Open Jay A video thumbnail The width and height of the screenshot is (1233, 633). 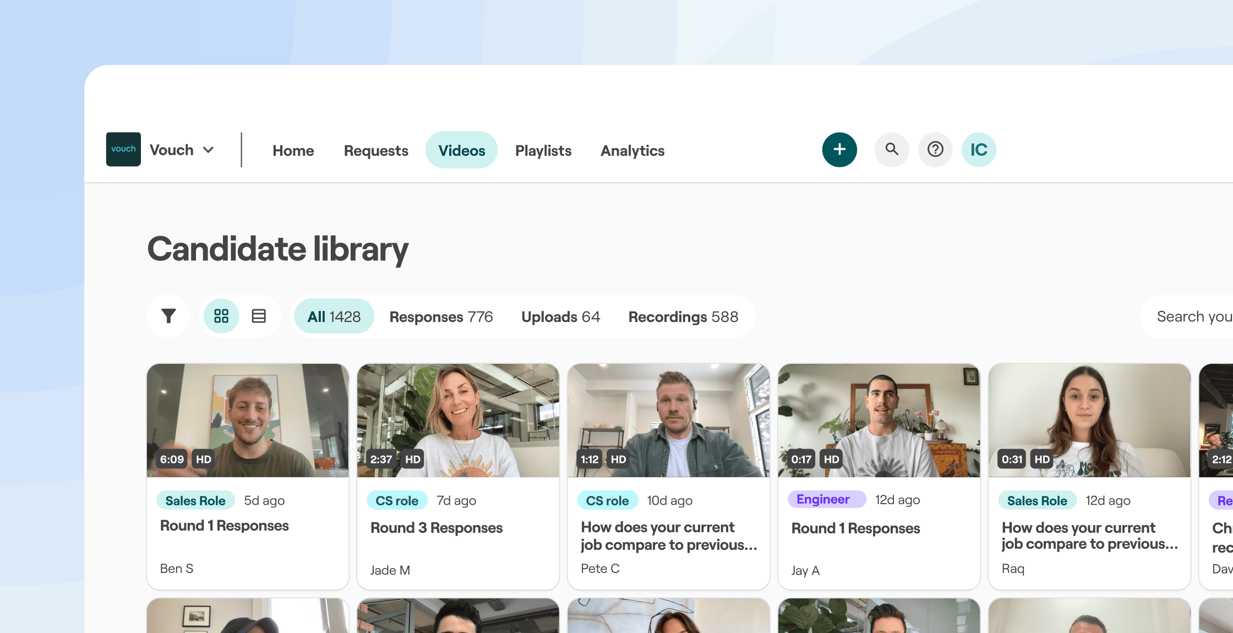(879, 420)
